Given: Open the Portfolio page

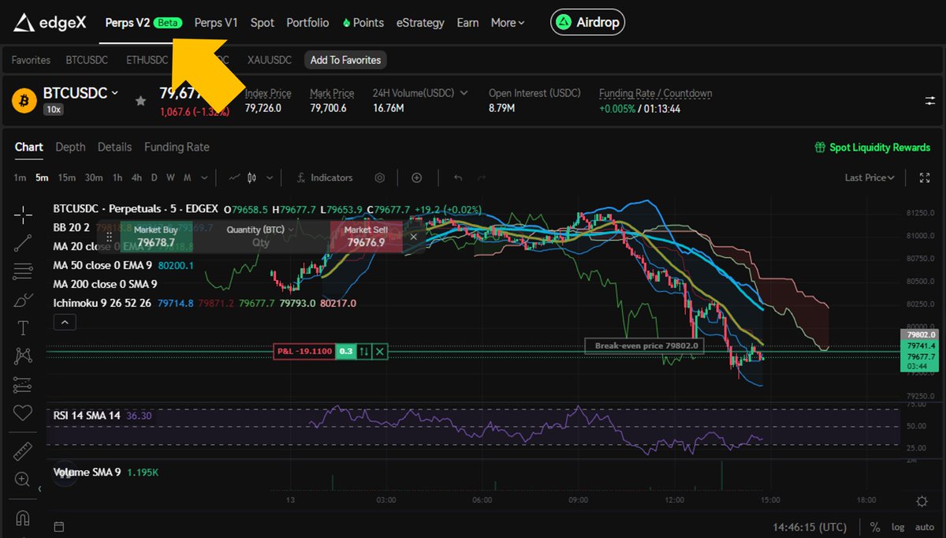Looking at the screenshot, I should 307,23.
